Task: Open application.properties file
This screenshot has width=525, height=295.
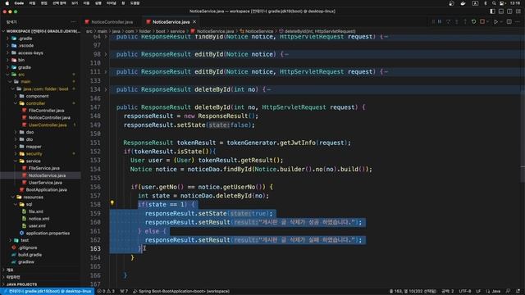Action: pyautogui.click(x=48, y=233)
